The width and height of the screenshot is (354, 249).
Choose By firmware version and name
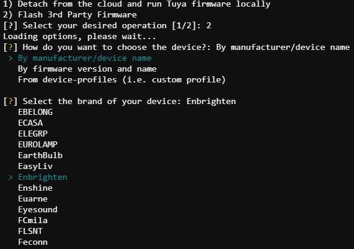pos(87,69)
